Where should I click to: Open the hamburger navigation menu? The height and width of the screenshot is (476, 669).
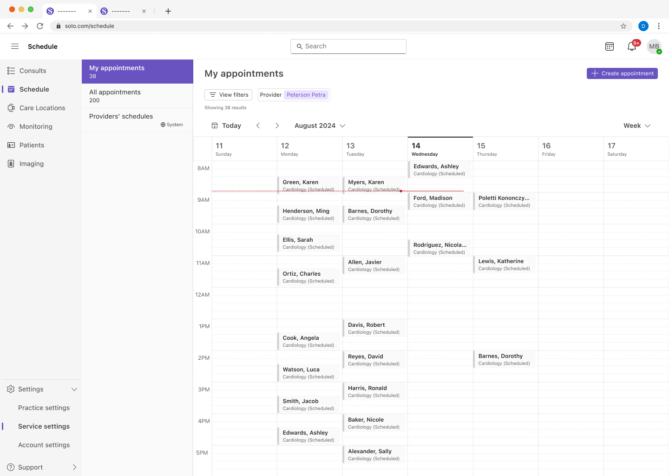tap(15, 46)
